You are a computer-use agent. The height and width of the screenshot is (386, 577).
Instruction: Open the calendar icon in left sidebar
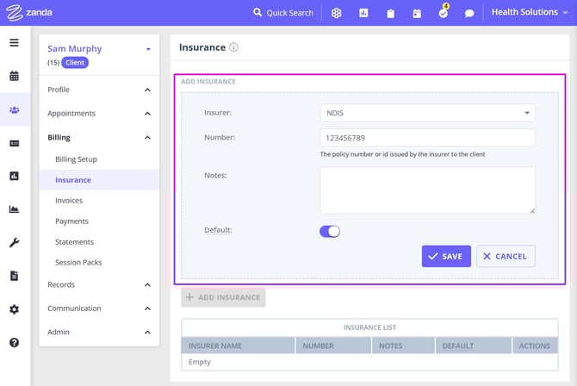[14, 76]
